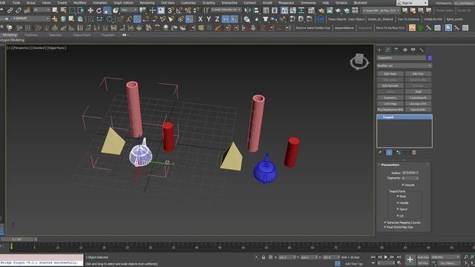Open the Sign In dropdown
This screenshot has width=475, height=267.
[x=412, y=3]
